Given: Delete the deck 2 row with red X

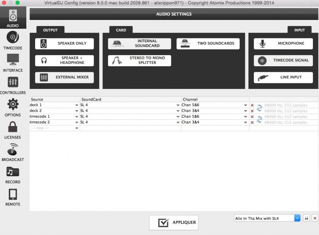Looking at the screenshot, I should point(252,111).
